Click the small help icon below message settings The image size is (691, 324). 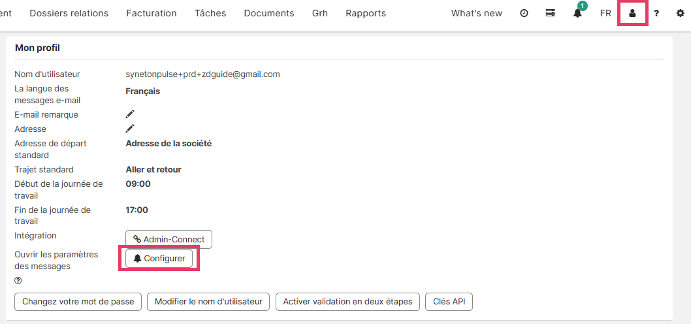pos(18,281)
